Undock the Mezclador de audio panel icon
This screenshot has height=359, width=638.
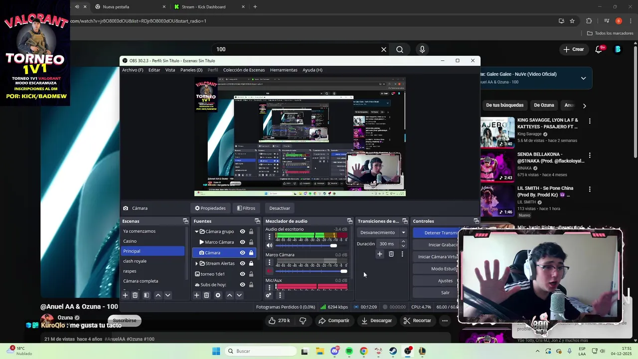pos(349,221)
